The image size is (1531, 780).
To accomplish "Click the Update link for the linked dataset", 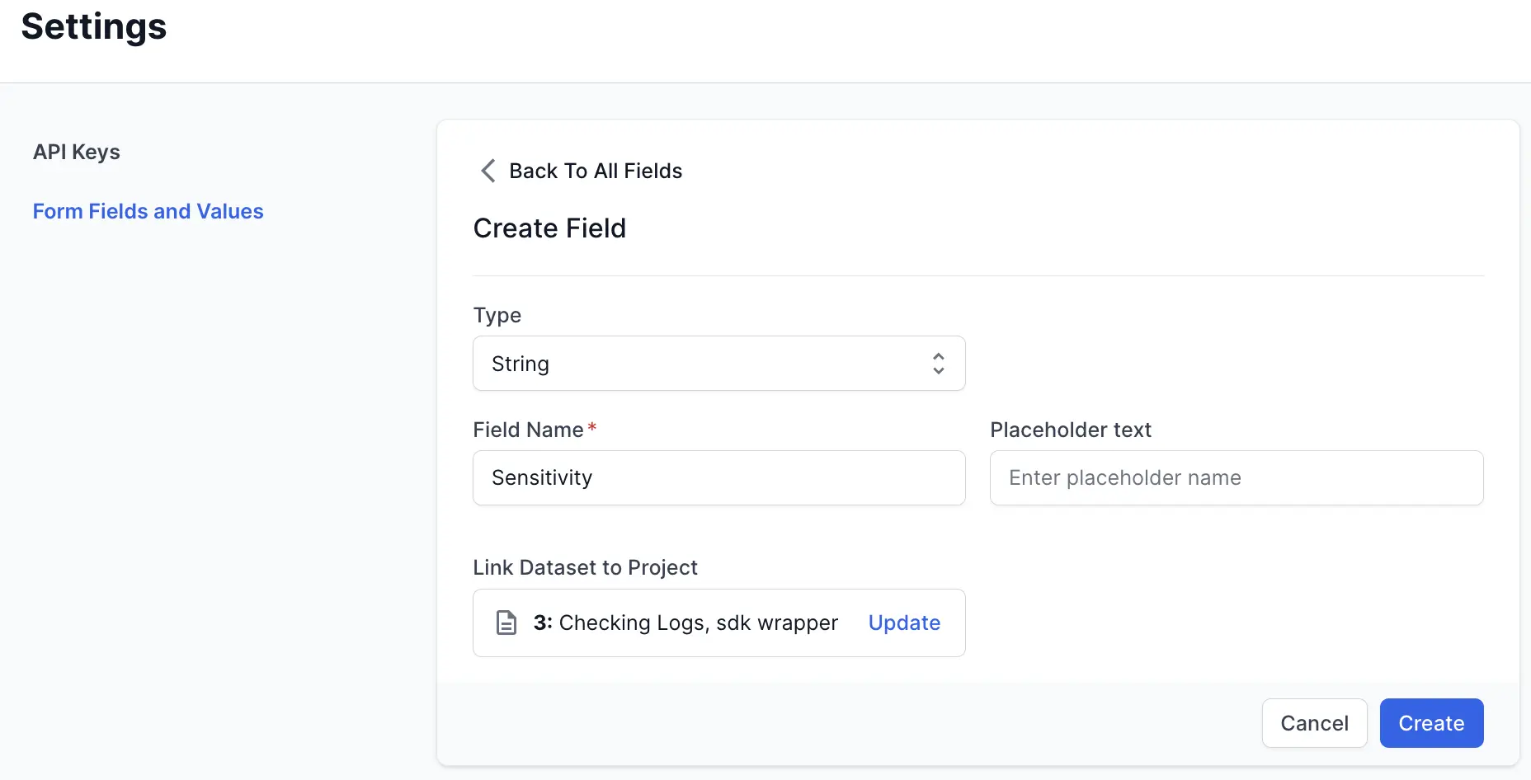I will tap(904, 623).
